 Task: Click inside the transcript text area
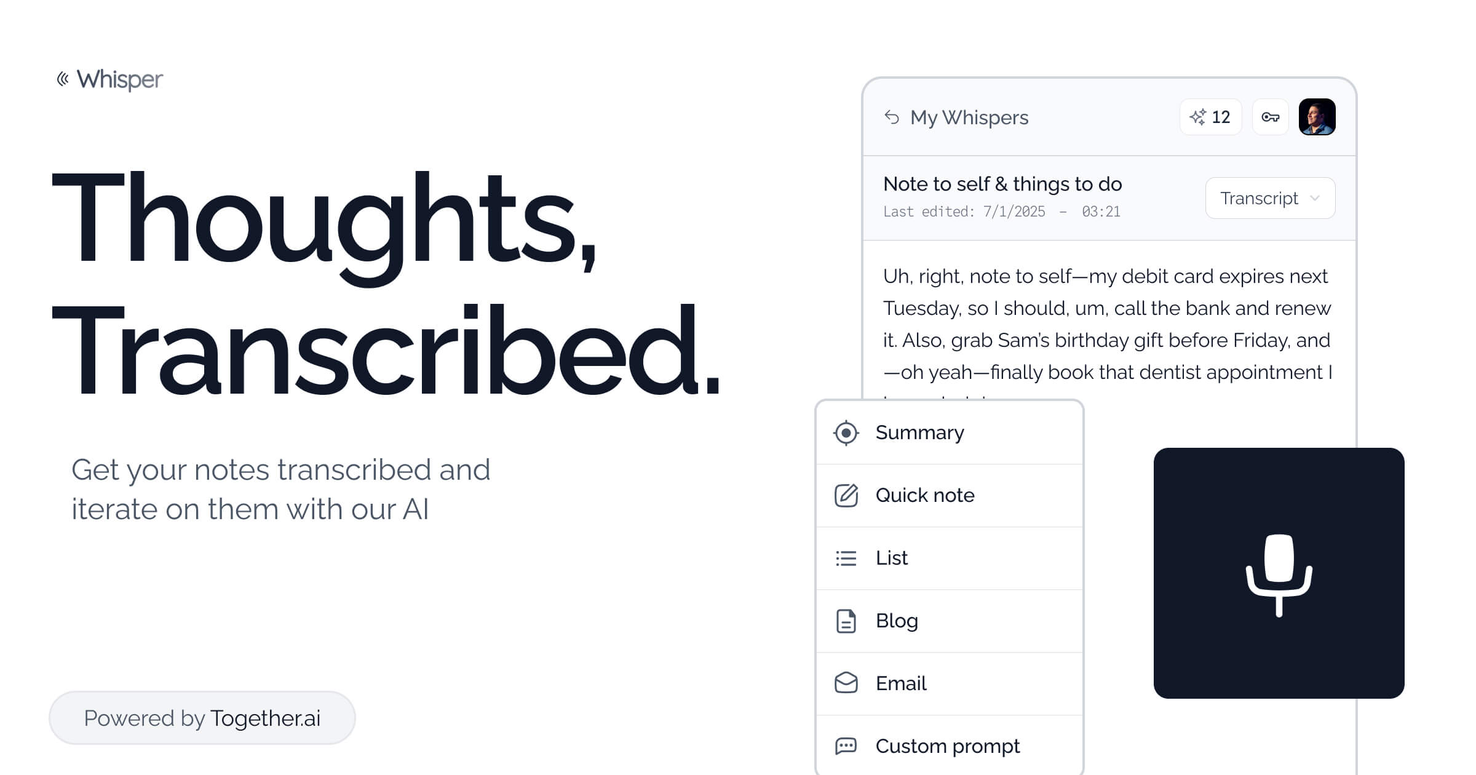1107,324
